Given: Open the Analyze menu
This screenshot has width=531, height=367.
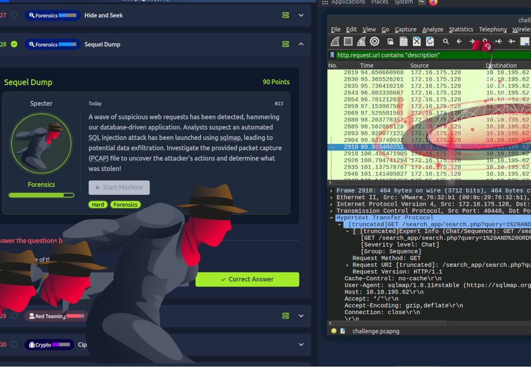Looking at the screenshot, I should (x=432, y=29).
